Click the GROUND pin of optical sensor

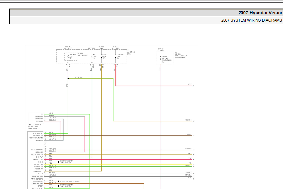[40, 121]
